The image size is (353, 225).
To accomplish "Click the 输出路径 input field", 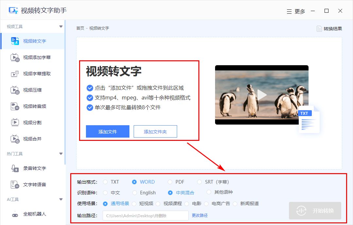I will click(x=145, y=216).
